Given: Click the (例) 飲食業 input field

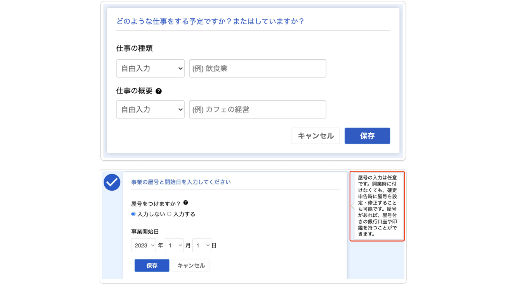Looking at the screenshot, I should pos(258,68).
